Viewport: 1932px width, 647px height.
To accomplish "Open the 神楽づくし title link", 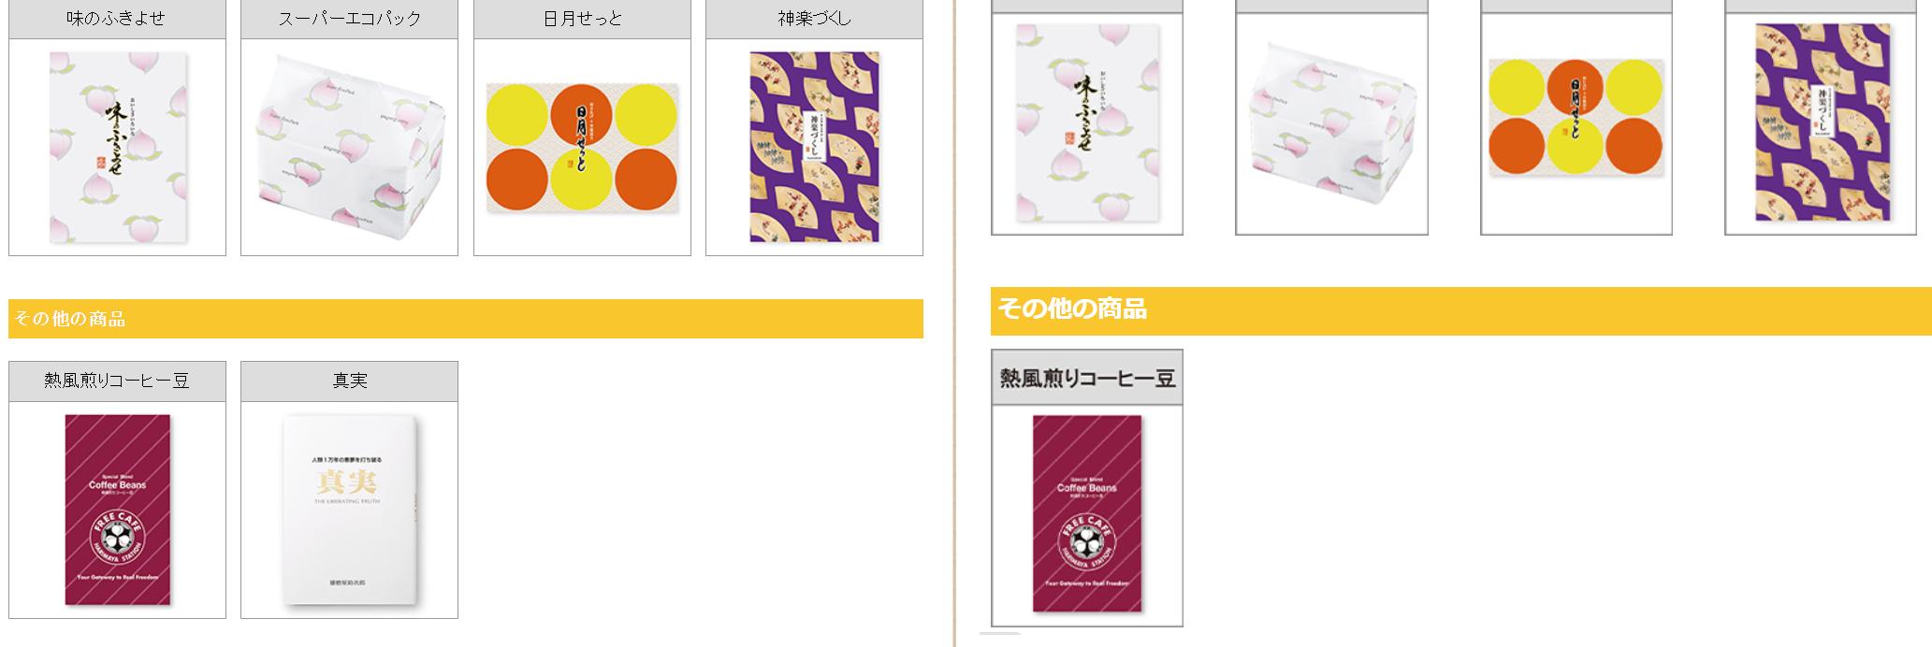I will click(x=814, y=19).
